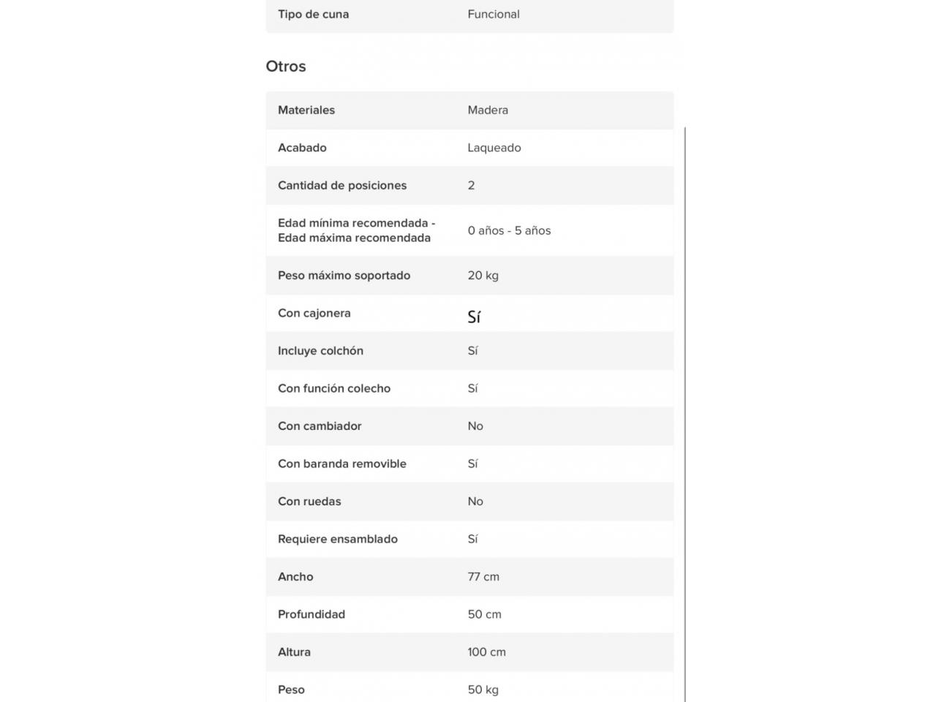The width and height of the screenshot is (936, 702).
Task: Click the Otros section heading
Action: point(286,67)
